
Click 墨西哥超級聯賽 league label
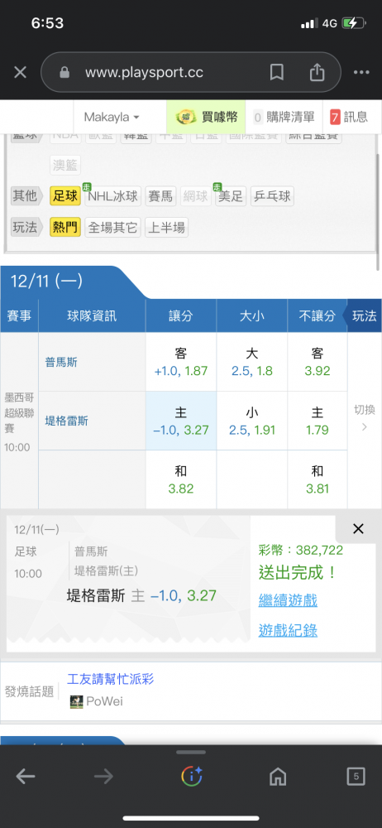[x=17, y=413]
